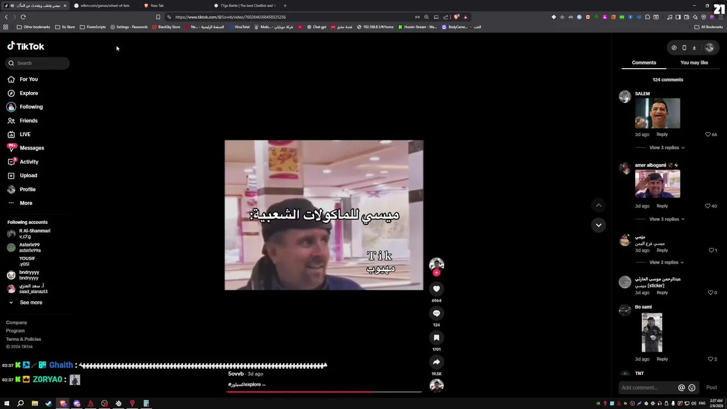This screenshot has height=409, width=727.
Task: Follow creator via red plus badge
Action: [436, 273]
